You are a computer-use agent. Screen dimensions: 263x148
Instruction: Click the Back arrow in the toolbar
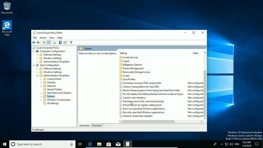[x=34, y=43]
